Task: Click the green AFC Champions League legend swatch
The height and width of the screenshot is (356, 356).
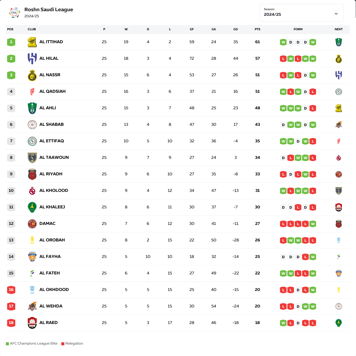Action: [7, 344]
